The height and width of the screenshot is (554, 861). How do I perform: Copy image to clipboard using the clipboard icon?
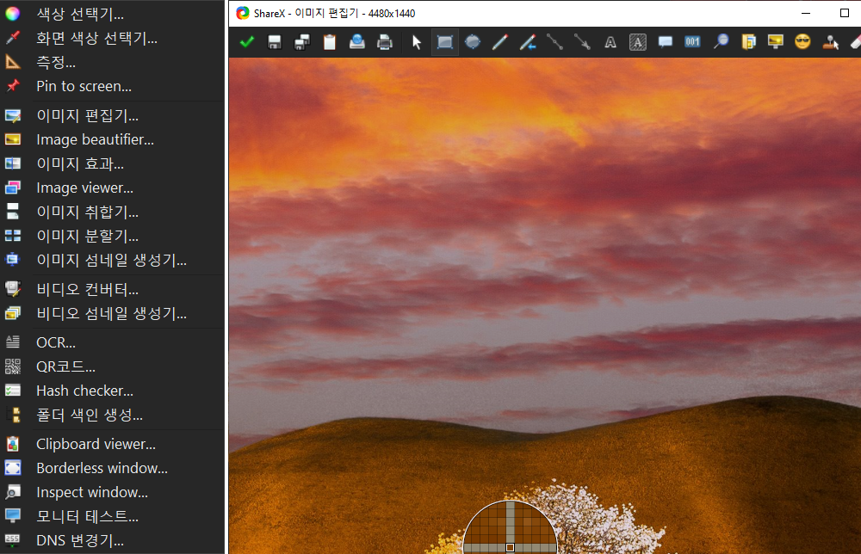pyautogui.click(x=330, y=41)
